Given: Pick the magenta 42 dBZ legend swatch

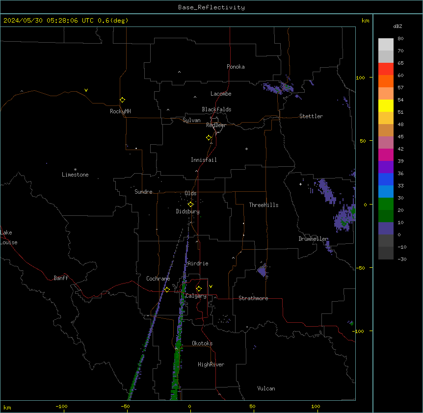Looking at the screenshot, I should [386, 155].
